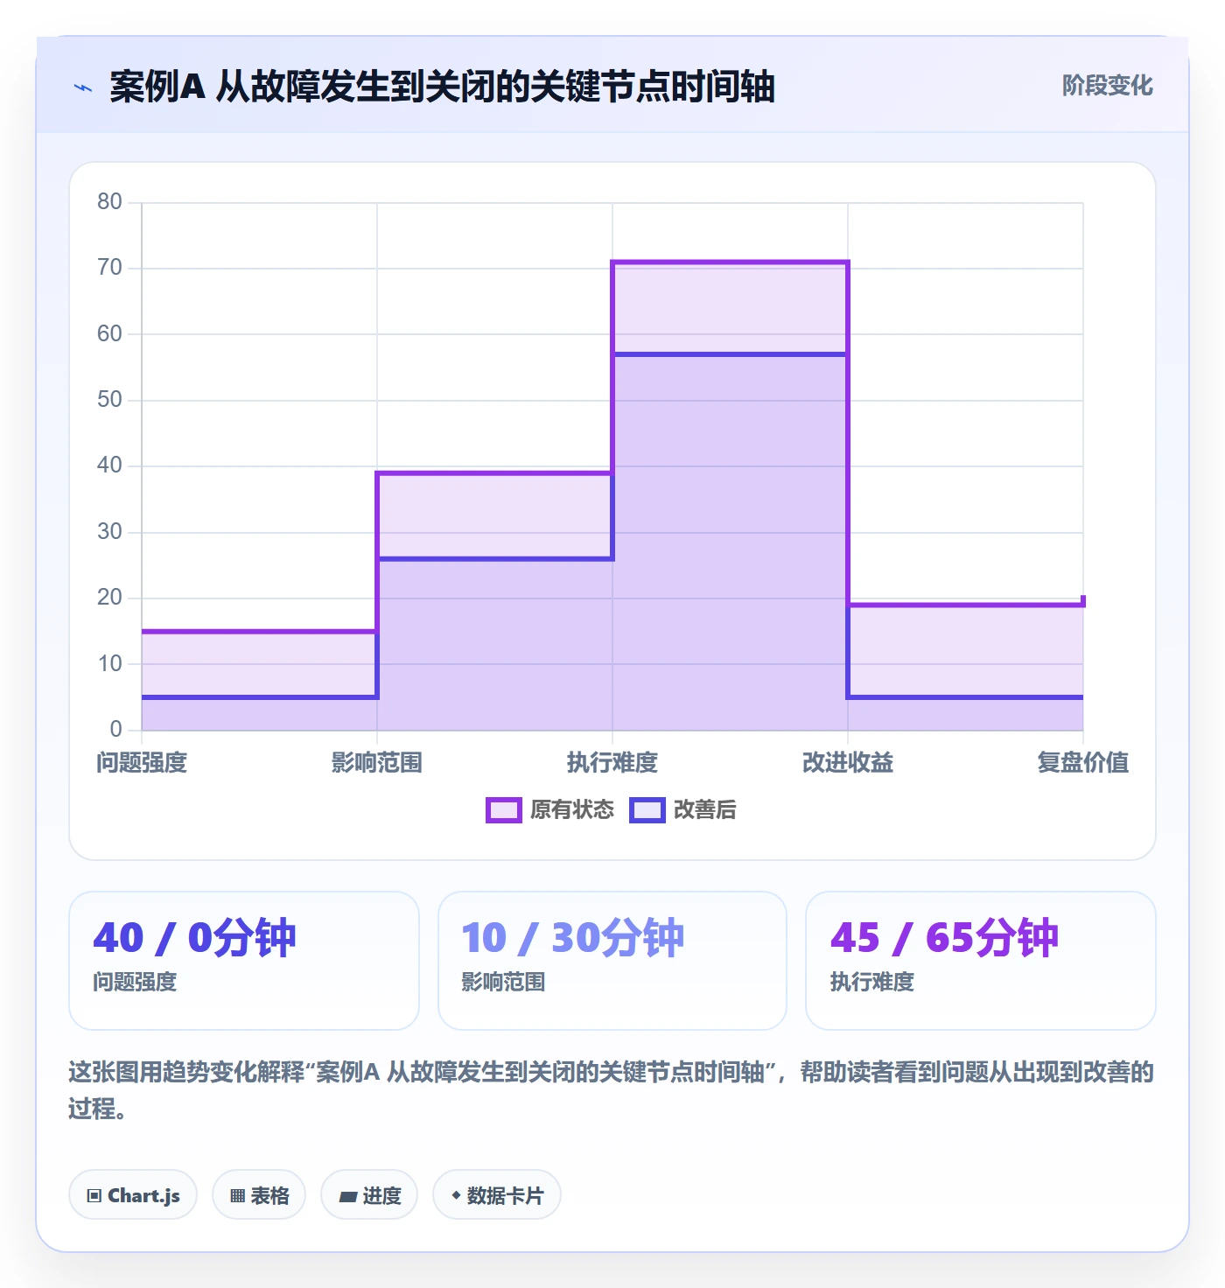
Task: Select the 表格 tag chip
Action: tap(259, 1194)
